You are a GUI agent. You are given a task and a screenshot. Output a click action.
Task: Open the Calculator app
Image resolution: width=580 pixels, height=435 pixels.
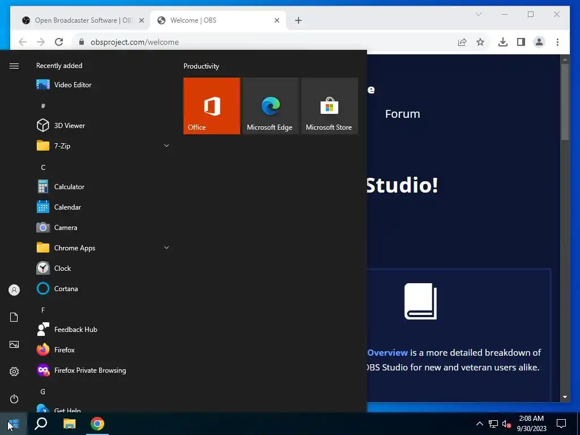coord(103,187)
